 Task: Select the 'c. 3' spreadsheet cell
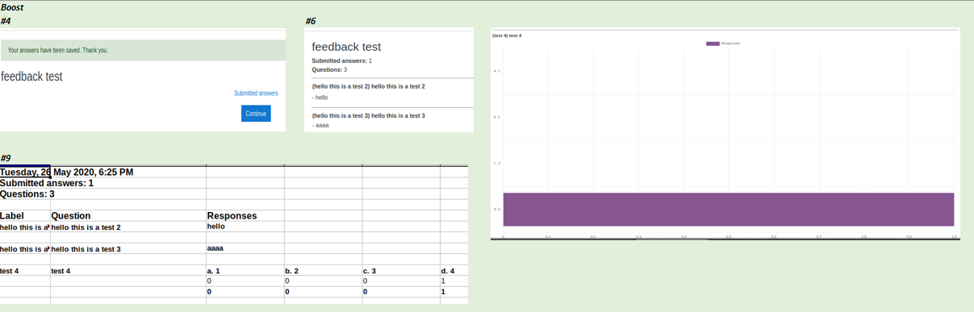click(401, 271)
